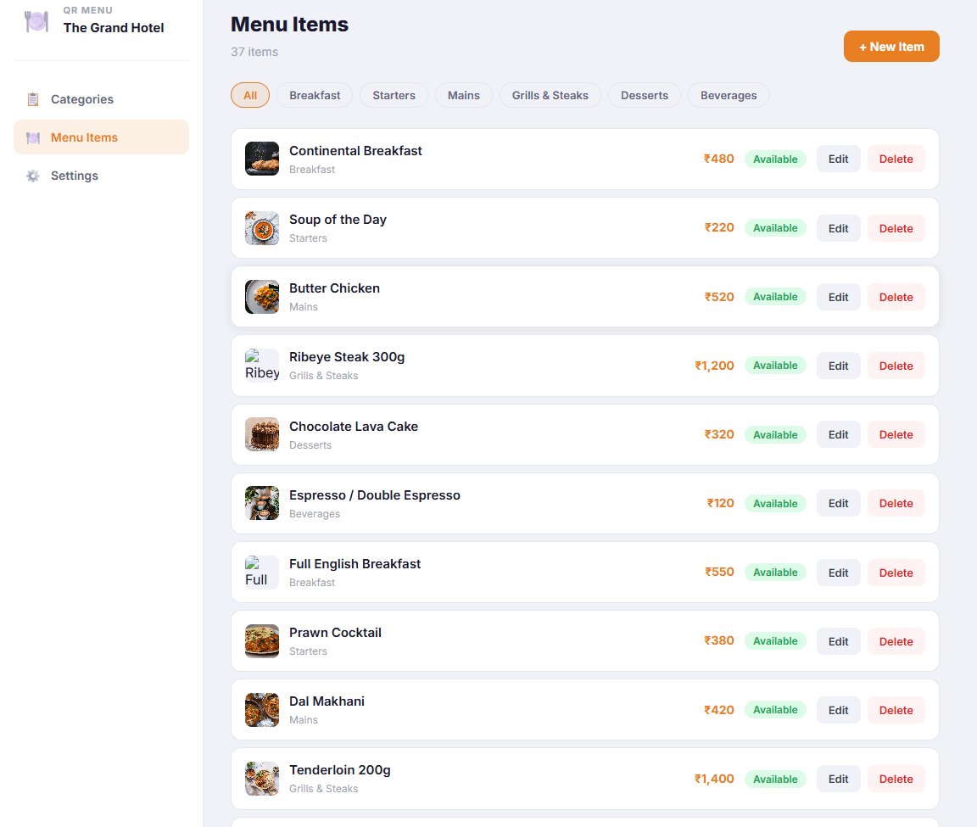The image size is (977, 827).
Task: Edit the Chocolate Lava Cake item
Action: click(838, 434)
